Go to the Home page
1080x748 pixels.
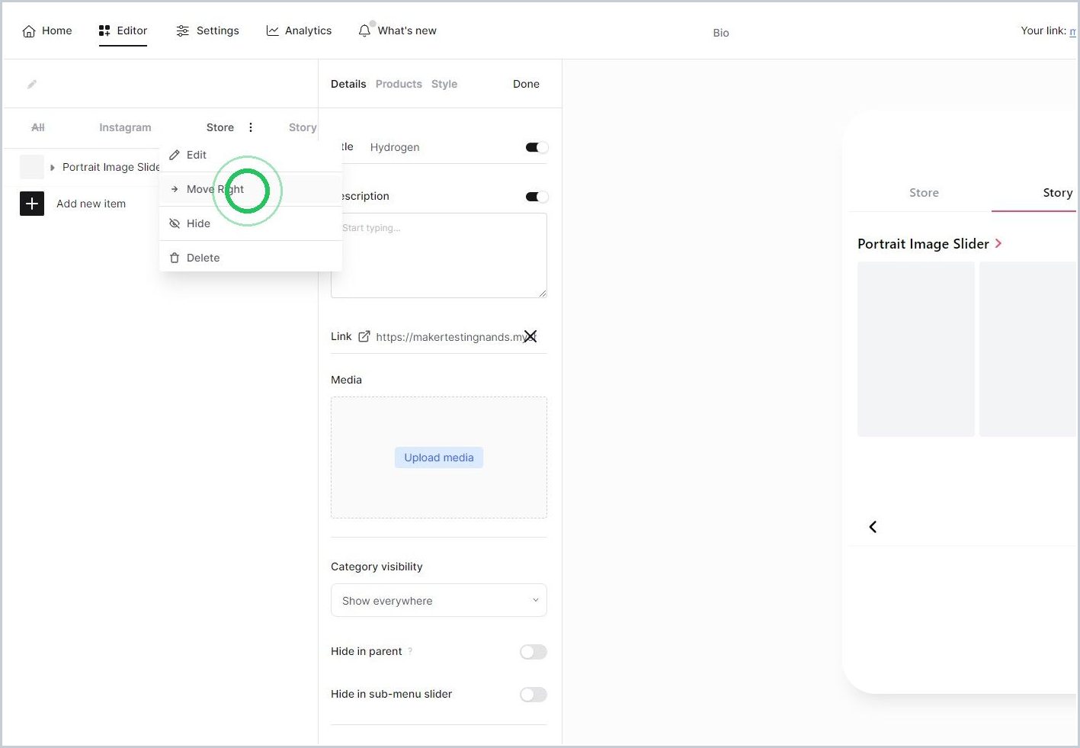pos(47,30)
